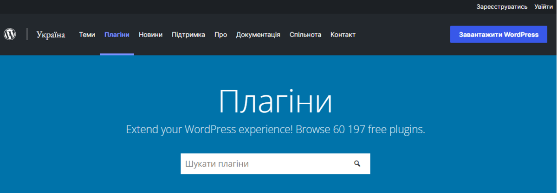This screenshot has width=557, height=193.
Task: Select the Плагіни menu item
Action: tap(117, 35)
